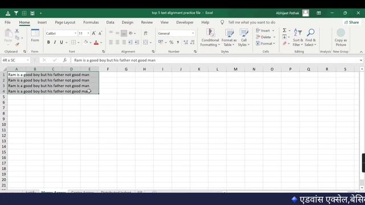Apply red Font Color
Image resolution: width=365 pixels, height=205 pixels.
click(96, 42)
